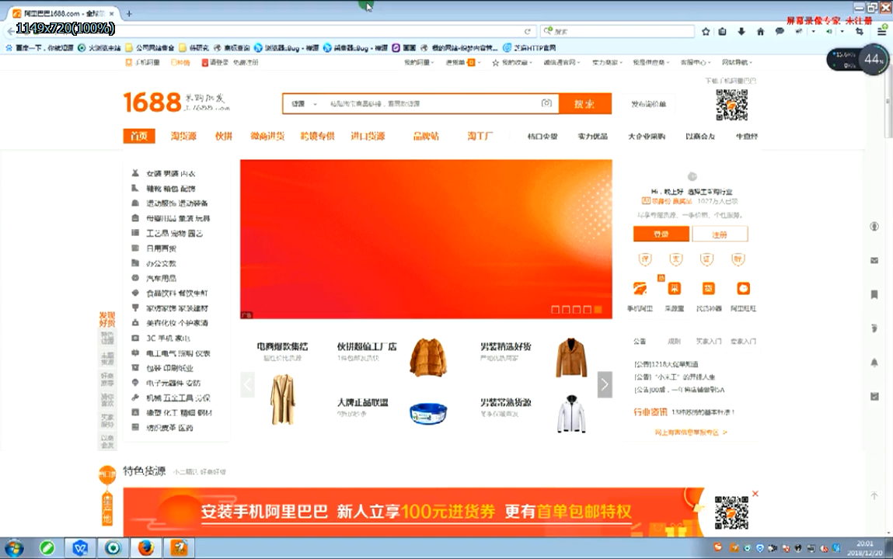Click the bookmark icon in right rail
The height and width of the screenshot is (559, 893).
point(874,294)
